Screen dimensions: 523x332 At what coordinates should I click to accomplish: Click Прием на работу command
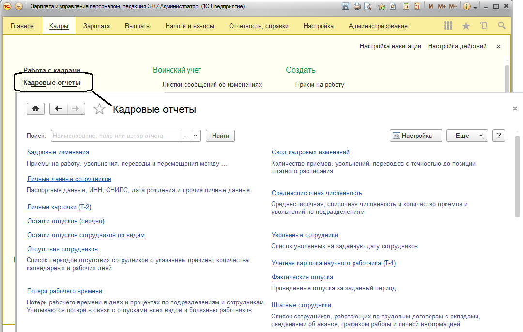click(320, 85)
